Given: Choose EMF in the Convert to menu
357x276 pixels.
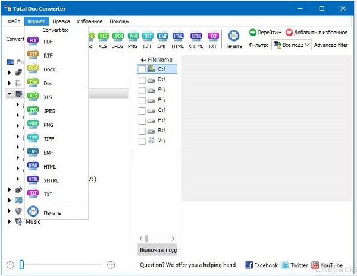Looking at the screenshot, I should click(57, 153).
